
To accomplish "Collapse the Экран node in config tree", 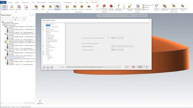I will coord(43,55).
